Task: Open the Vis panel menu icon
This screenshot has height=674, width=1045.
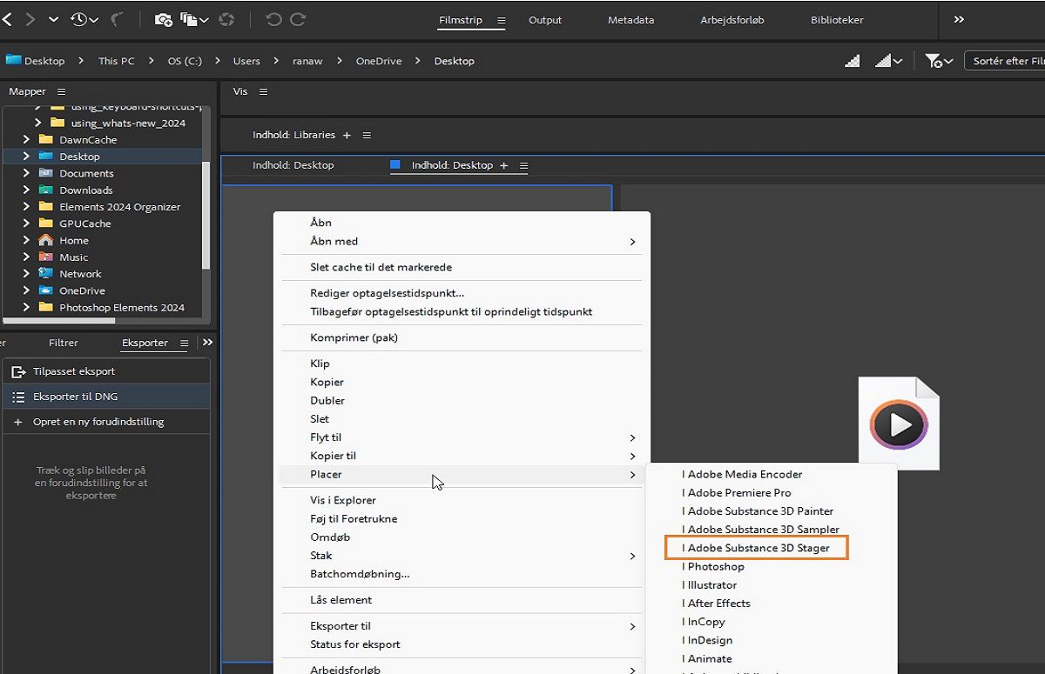Action: tap(263, 91)
